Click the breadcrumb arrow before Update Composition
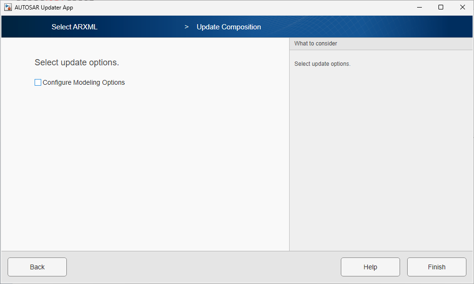 tap(187, 27)
